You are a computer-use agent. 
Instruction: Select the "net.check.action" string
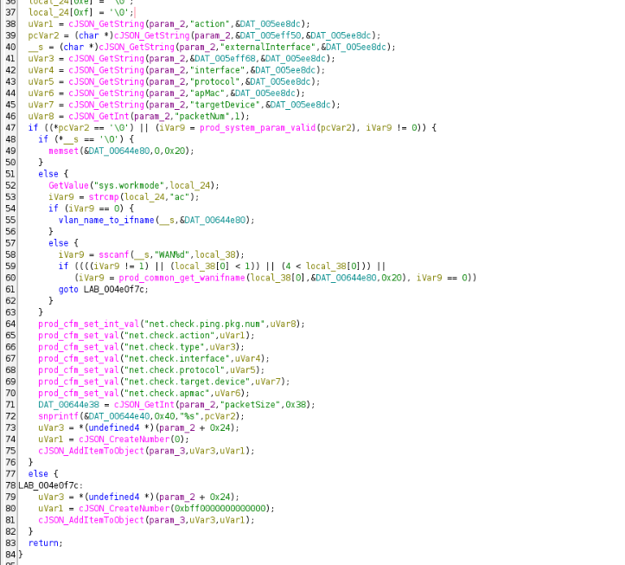[x=169, y=336]
